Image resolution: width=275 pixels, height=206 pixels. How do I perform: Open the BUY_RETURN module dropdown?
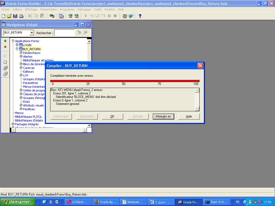(x=32, y=33)
